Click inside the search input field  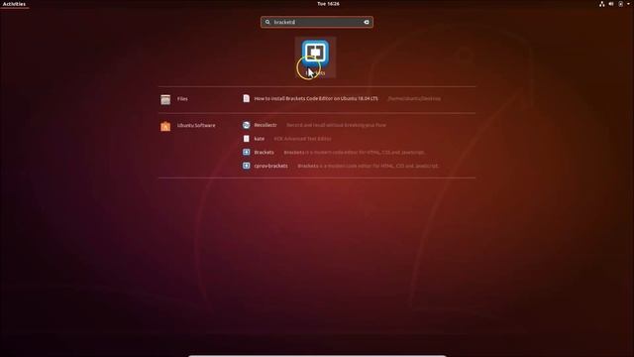pyautogui.click(x=317, y=22)
